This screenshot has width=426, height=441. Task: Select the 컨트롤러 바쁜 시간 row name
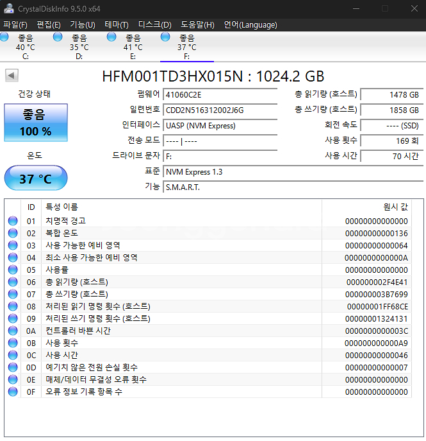[78, 331]
